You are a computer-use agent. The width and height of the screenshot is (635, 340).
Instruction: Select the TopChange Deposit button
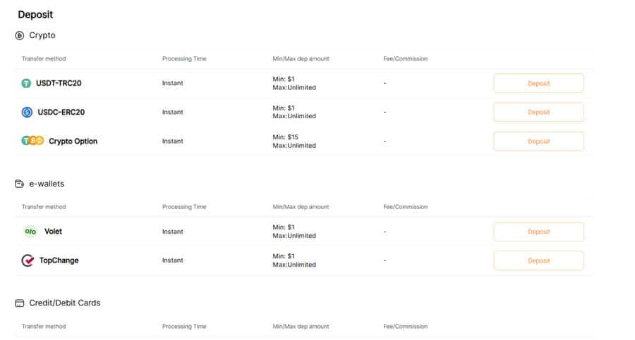pos(538,260)
